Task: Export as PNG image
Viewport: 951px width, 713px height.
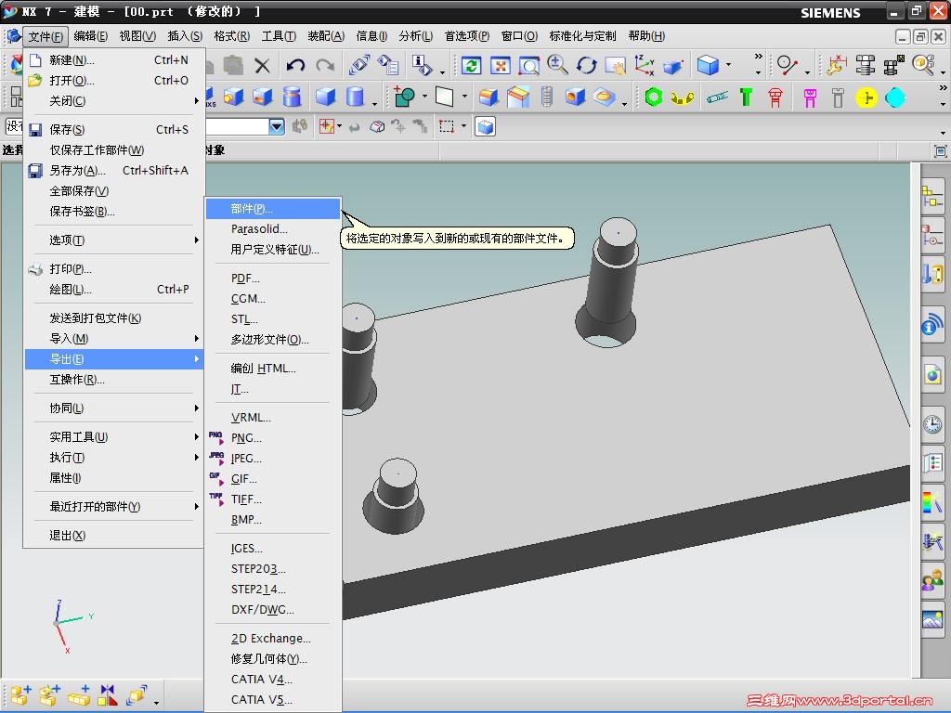Action: coord(246,437)
